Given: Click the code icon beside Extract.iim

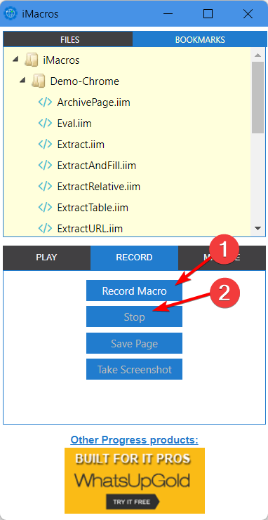Looking at the screenshot, I should (x=45, y=145).
